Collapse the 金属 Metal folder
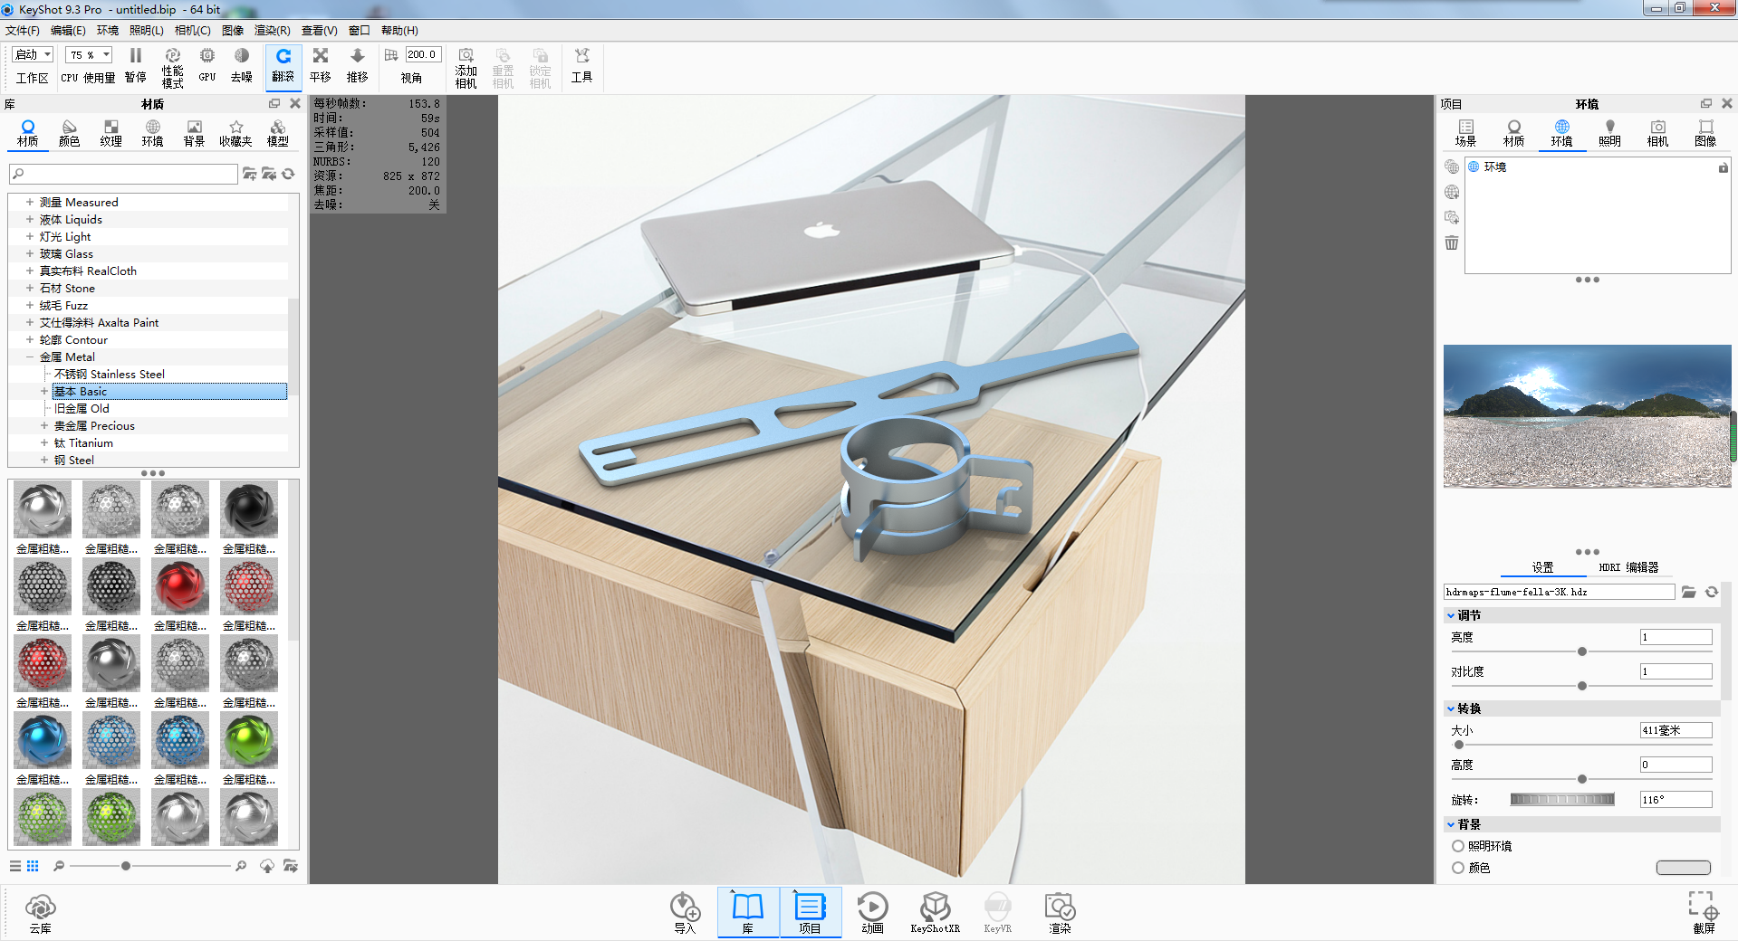The width and height of the screenshot is (1738, 941). 29,356
